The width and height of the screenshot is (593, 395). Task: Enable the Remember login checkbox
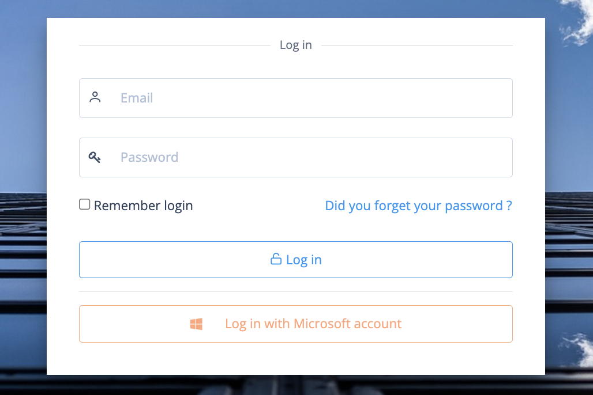85,204
